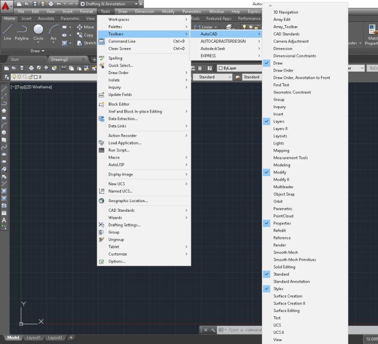Click the Drafting Settings icon
Screen dimensions: 378x344
101,225
